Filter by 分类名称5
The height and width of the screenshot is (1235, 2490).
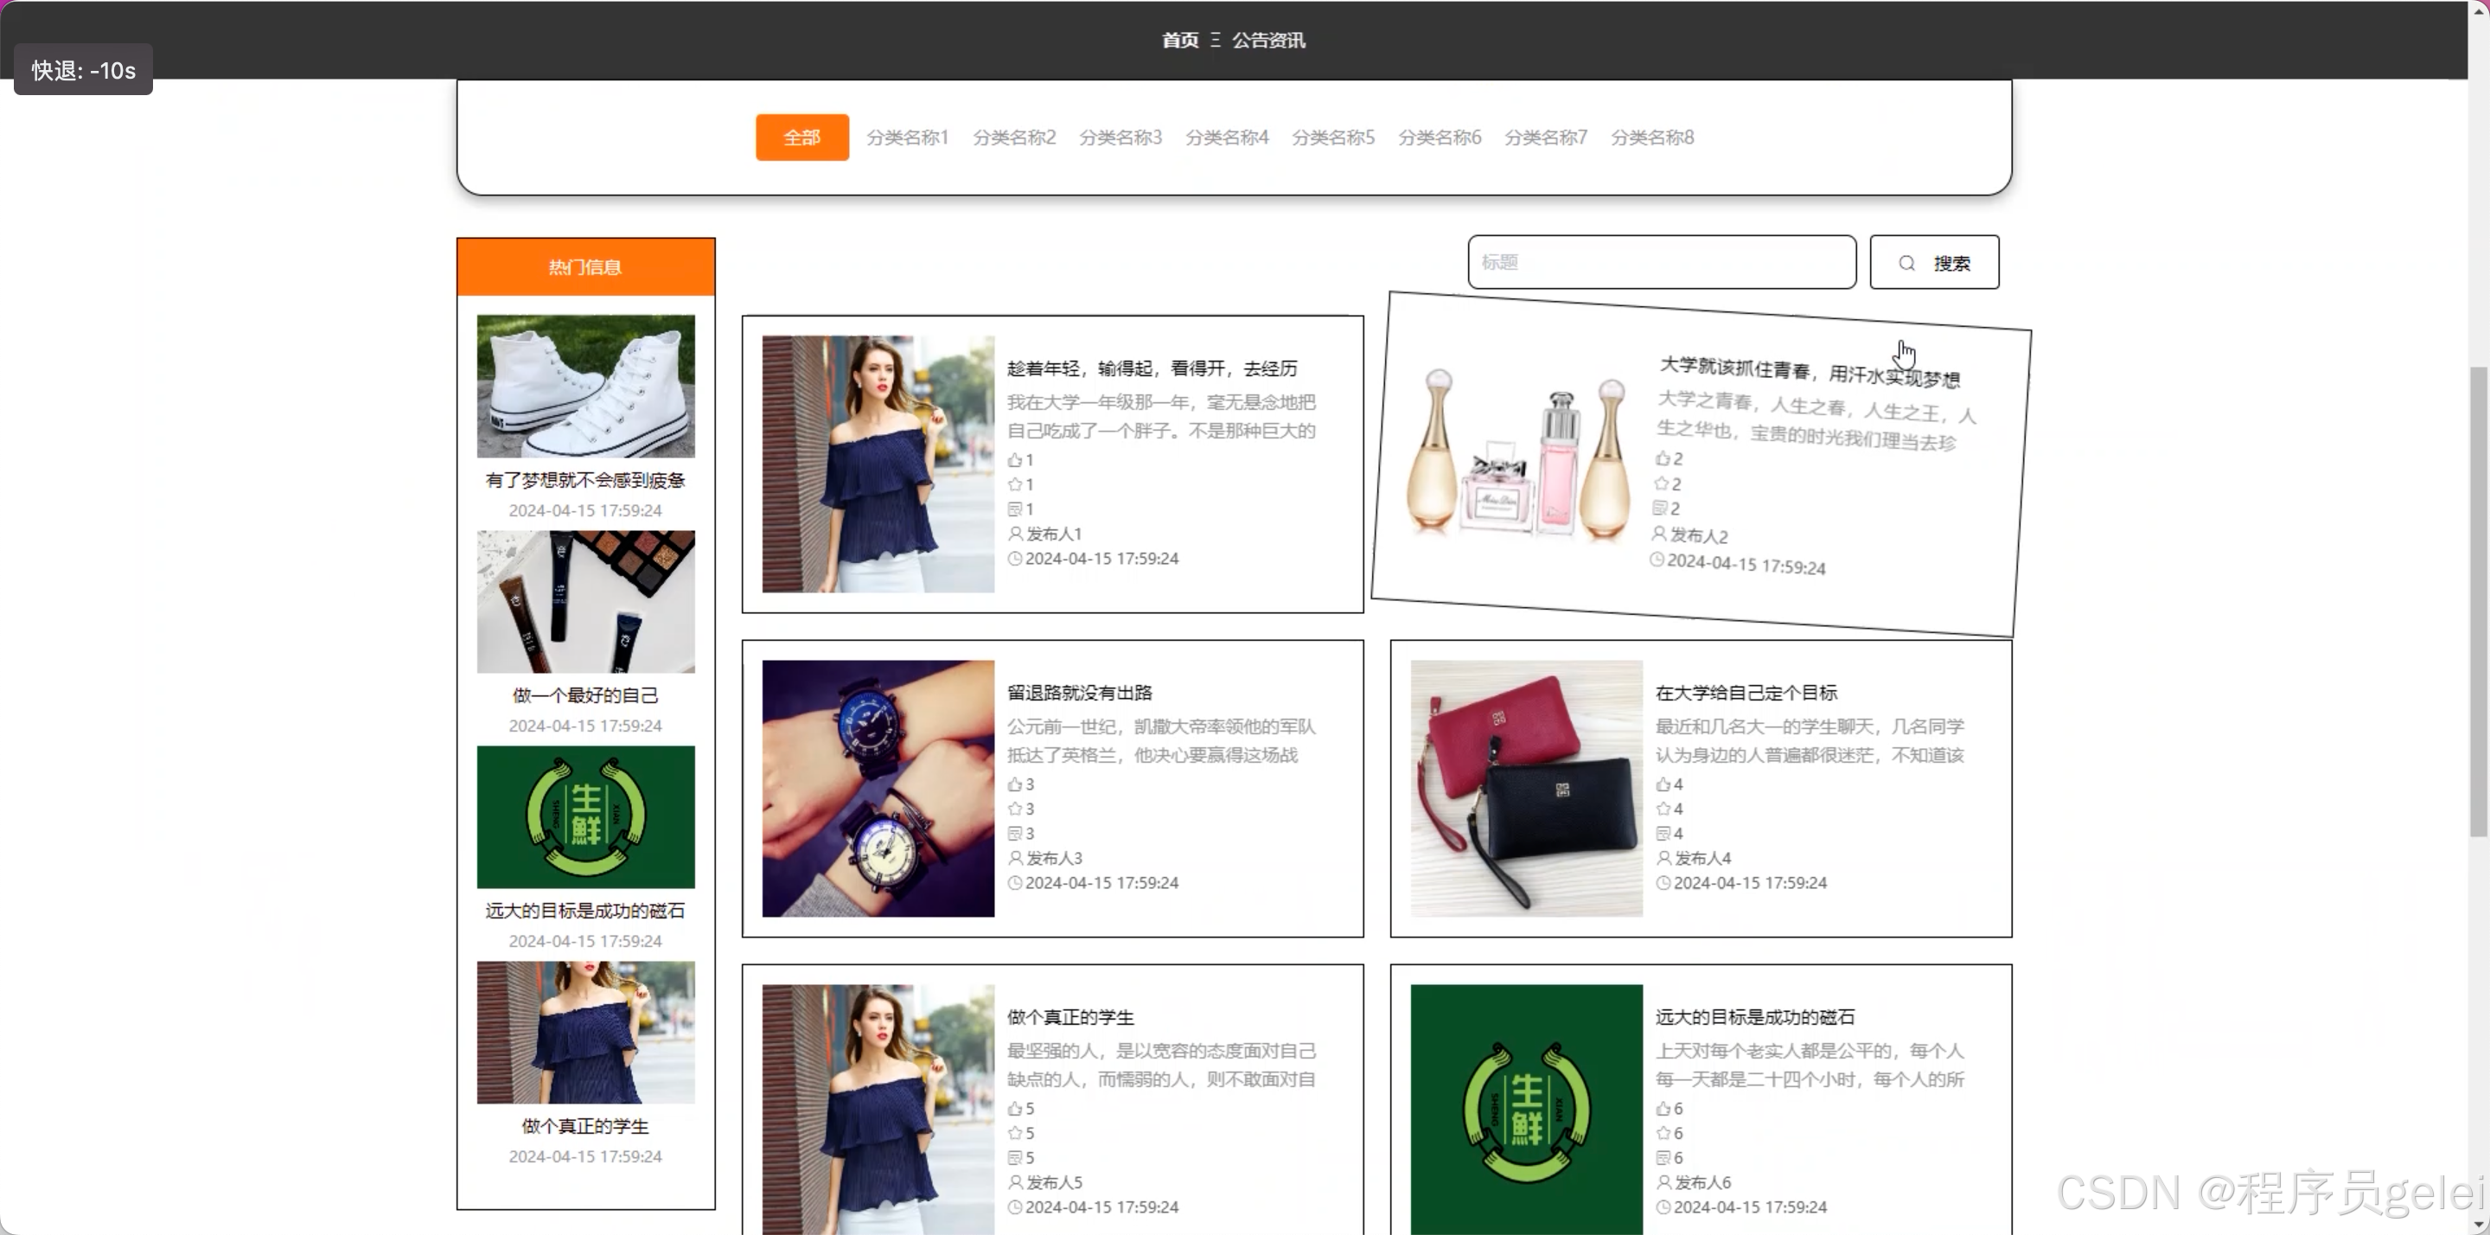(1332, 138)
